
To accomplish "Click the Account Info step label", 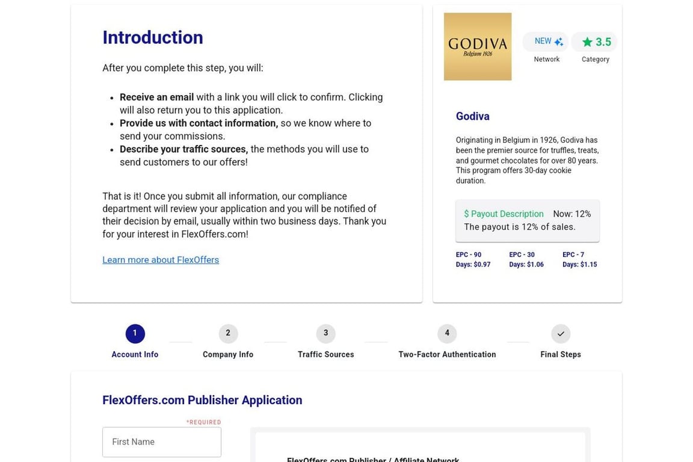I will 135,354.
